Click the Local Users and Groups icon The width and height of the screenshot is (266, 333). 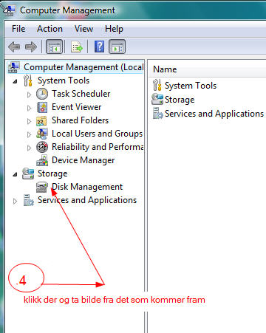tap(42, 134)
